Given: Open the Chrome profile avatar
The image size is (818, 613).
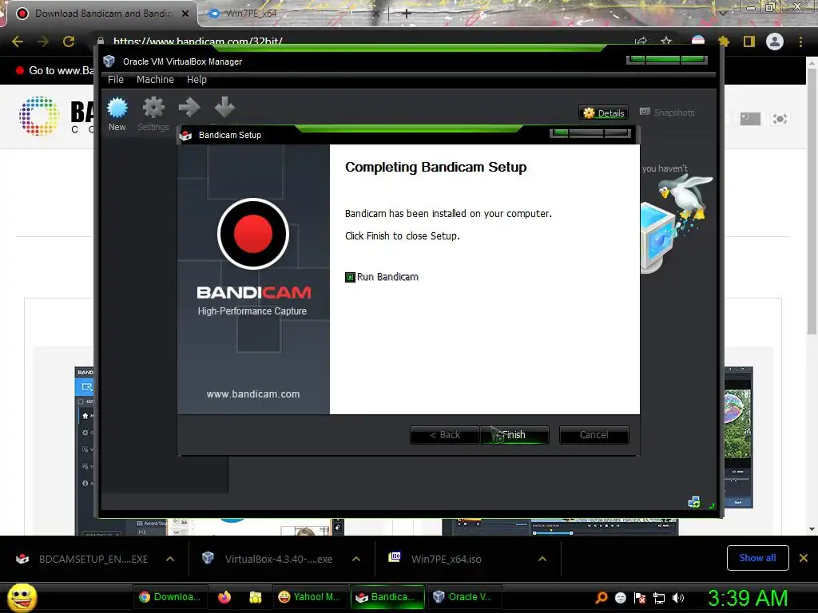Looking at the screenshot, I should (775, 42).
